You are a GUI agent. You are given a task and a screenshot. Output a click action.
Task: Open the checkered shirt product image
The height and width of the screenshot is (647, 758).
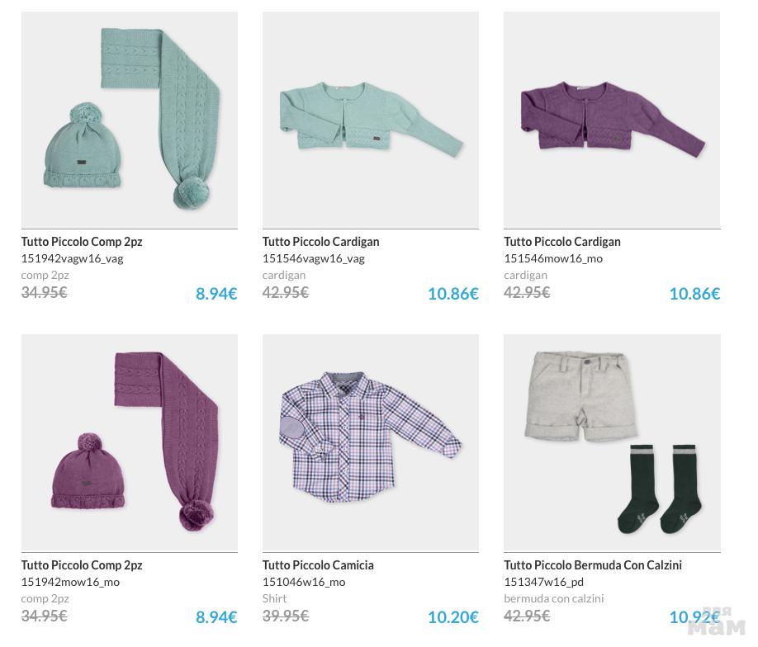pyautogui.click(x=371, y=443)
